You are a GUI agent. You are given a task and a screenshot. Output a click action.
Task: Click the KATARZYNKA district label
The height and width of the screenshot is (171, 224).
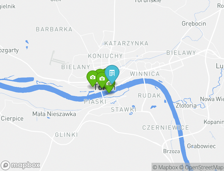127,43
